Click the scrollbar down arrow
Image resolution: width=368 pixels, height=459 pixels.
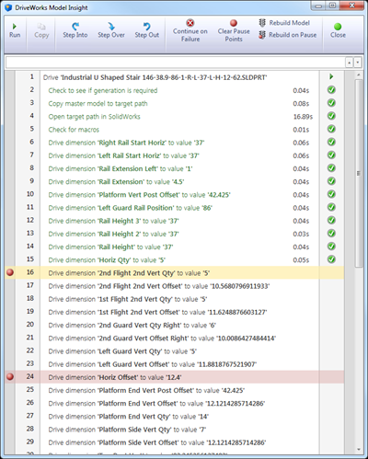(358, 450)
